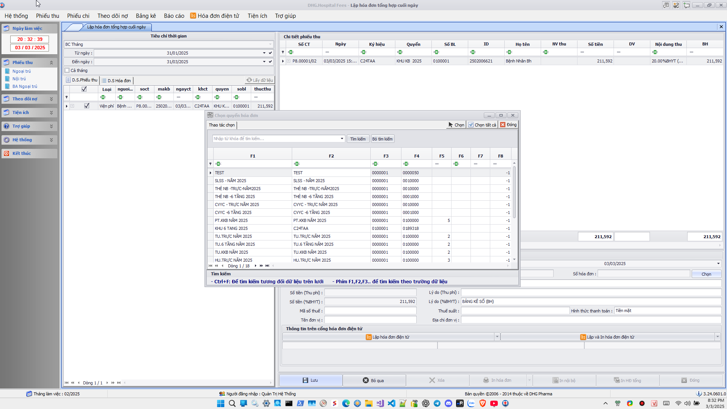Image resolution: width=727 pixels, height=409 pixels.
Task: Click the red Đóng icon in dialog toolbar
Action: point(503,125)
